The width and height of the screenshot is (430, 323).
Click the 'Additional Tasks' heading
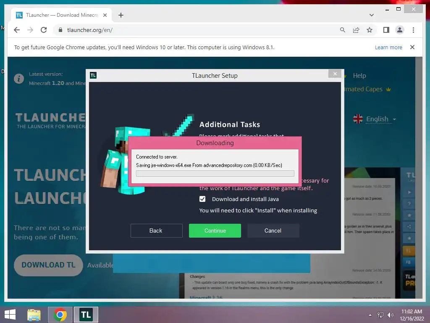(230, 124)
